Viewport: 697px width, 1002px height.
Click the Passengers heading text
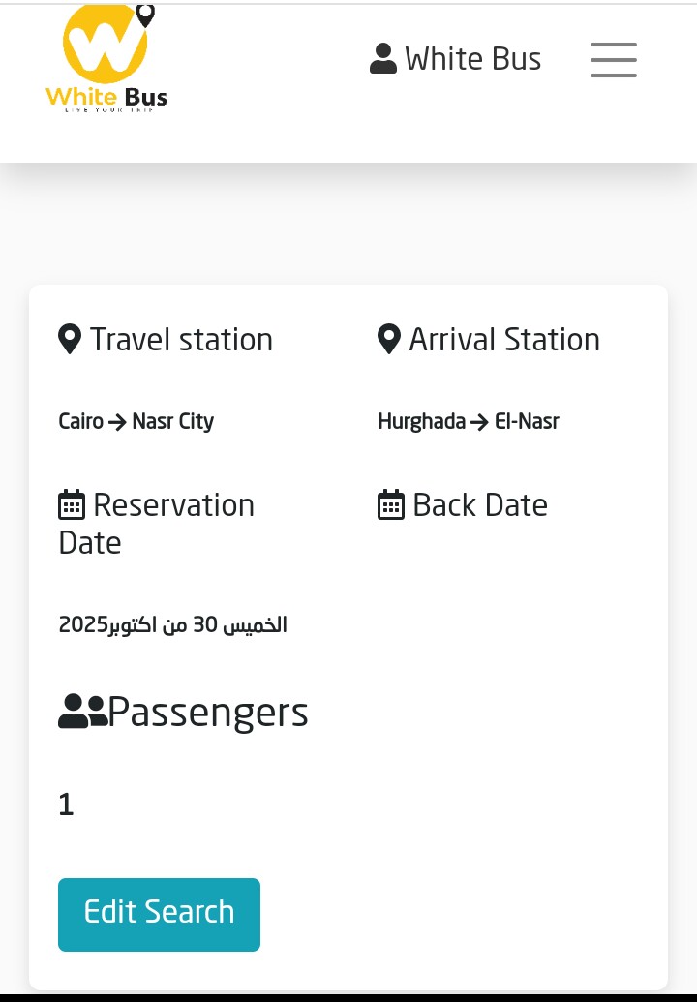point(208,713)
